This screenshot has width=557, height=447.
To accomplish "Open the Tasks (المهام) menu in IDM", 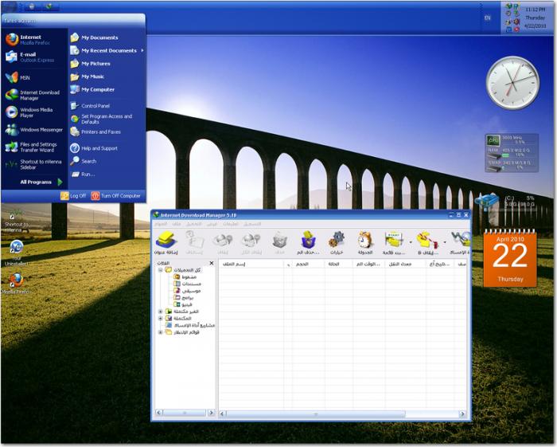I will coord(161,224).
